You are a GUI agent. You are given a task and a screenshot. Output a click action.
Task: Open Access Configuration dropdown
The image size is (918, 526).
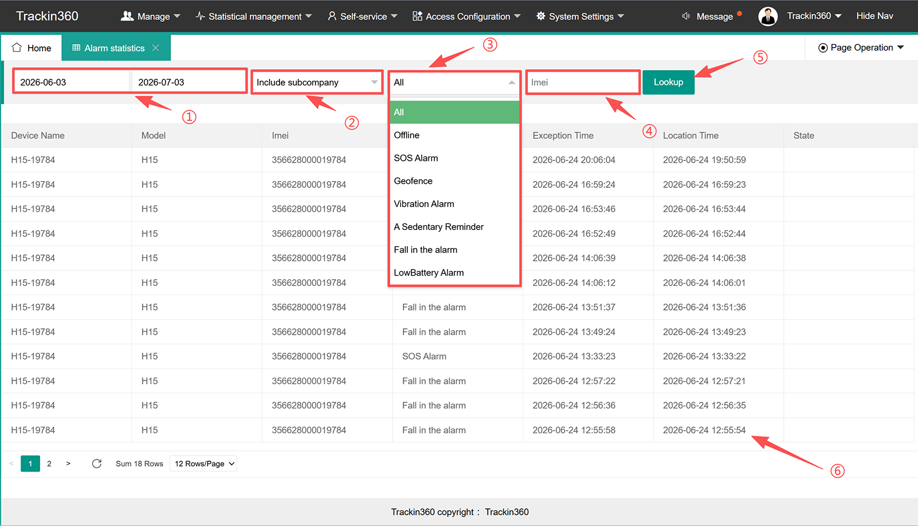point(466,16)
